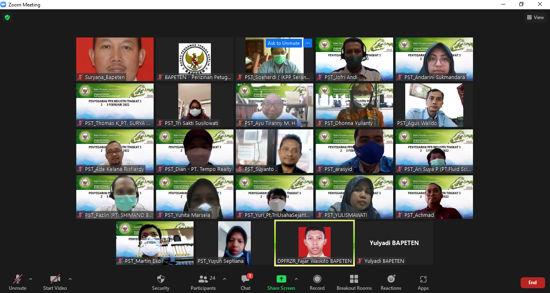Expand audio options arrow beside Unmute

(x=31, y=278)
